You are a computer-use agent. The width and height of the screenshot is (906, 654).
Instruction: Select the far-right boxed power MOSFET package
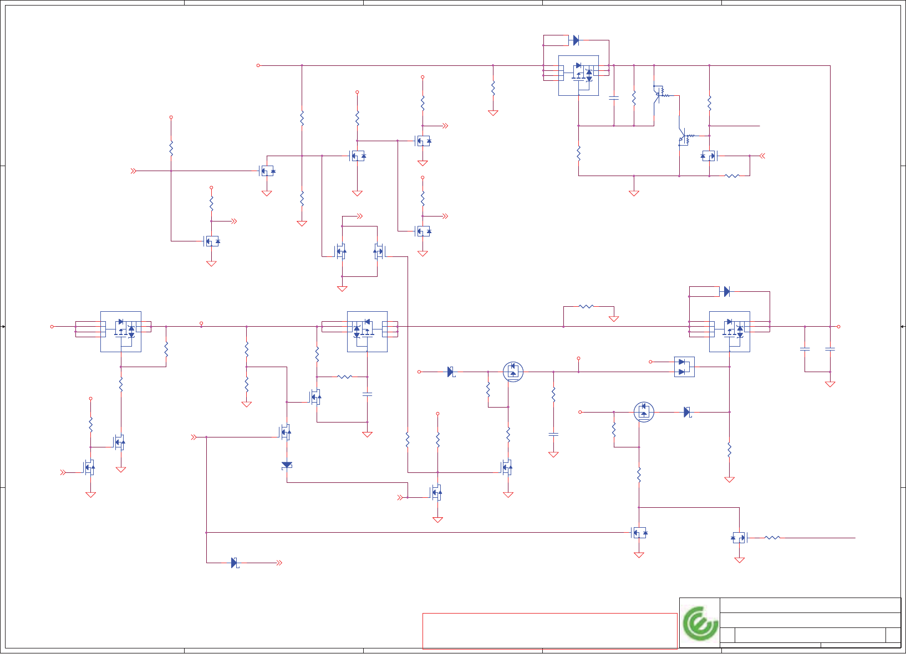click(x=730, y=331)
